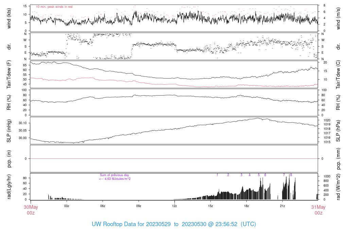Click purple hour marker '2' in radiation panel
This screenshot has height=238, width=348.
pyautogui.click(x=228, y=175)
